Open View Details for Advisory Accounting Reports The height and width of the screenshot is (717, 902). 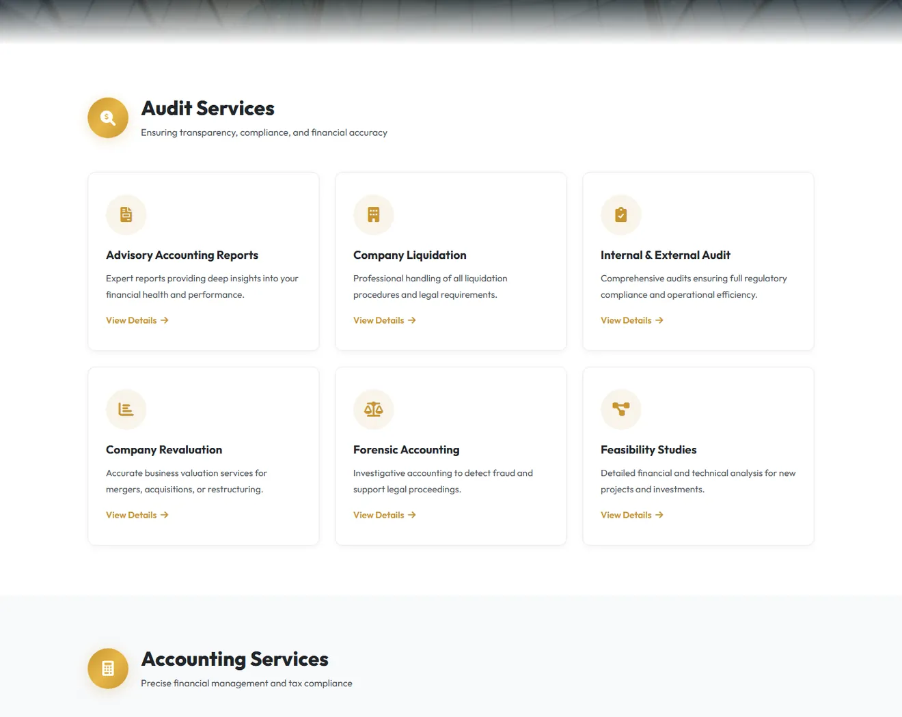pos(137,320)
